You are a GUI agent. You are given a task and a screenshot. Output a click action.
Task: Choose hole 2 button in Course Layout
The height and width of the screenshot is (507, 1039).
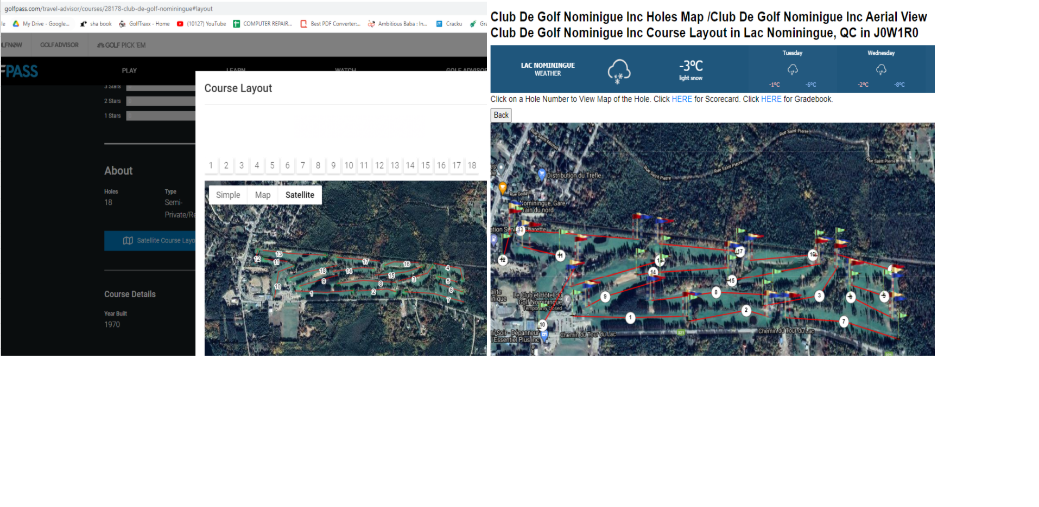point(226,165)
